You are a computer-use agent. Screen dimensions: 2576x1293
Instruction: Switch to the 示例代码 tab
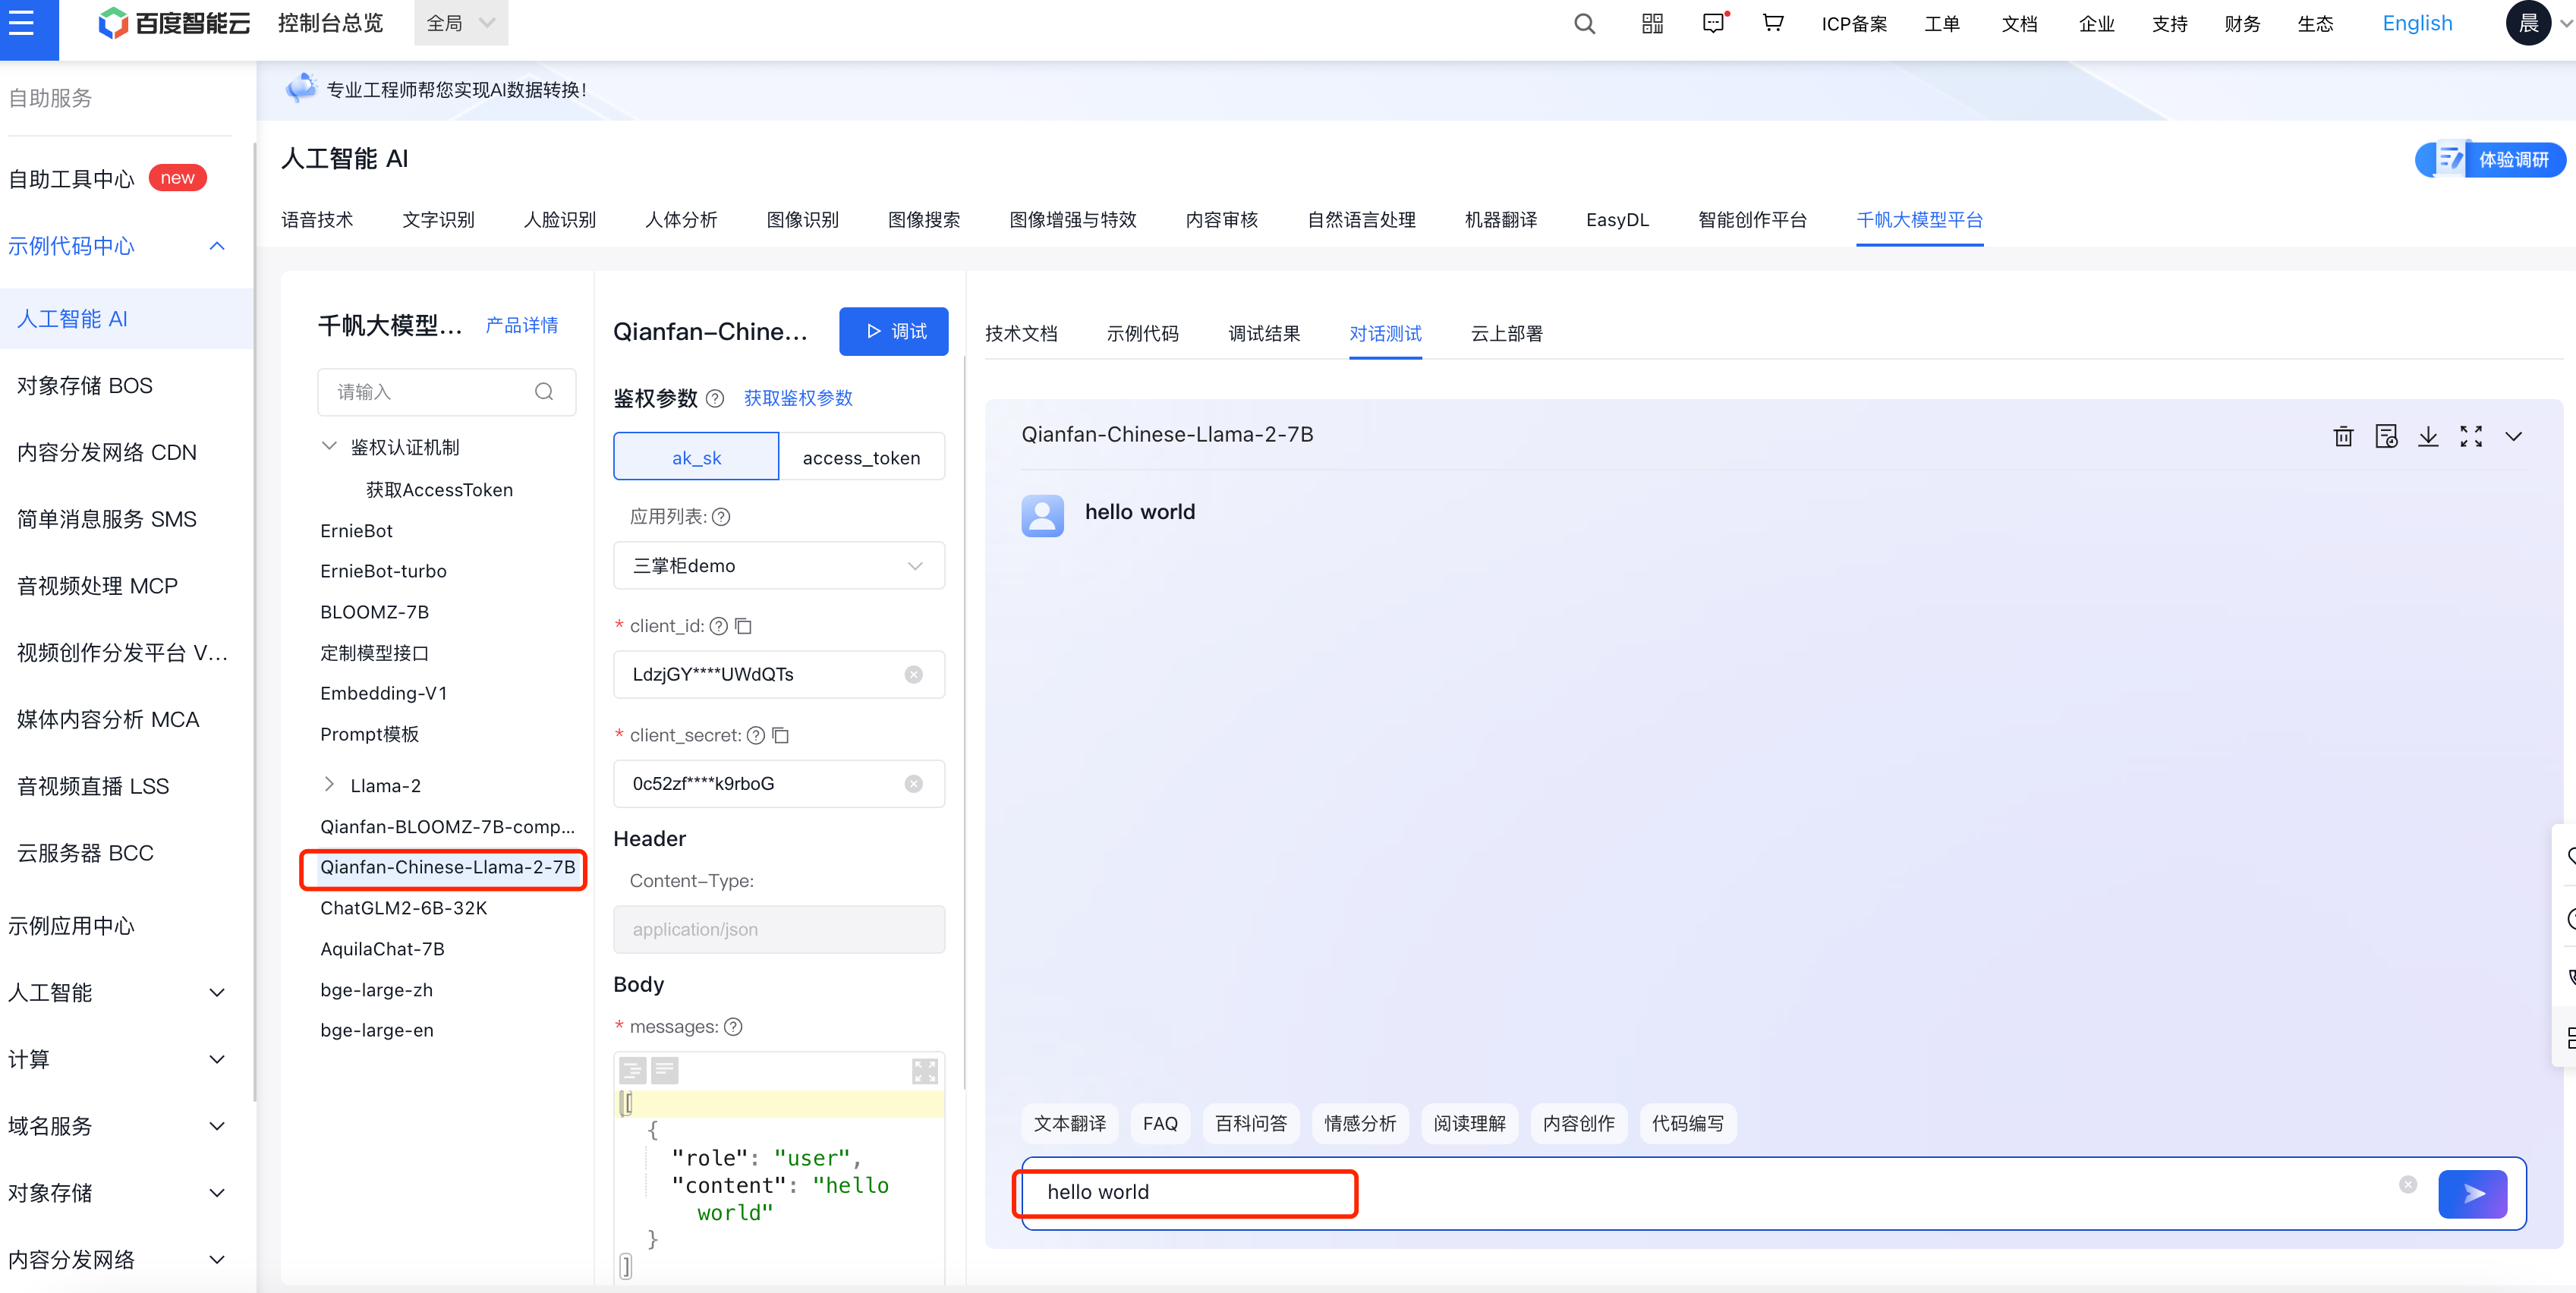point(1142,334)
